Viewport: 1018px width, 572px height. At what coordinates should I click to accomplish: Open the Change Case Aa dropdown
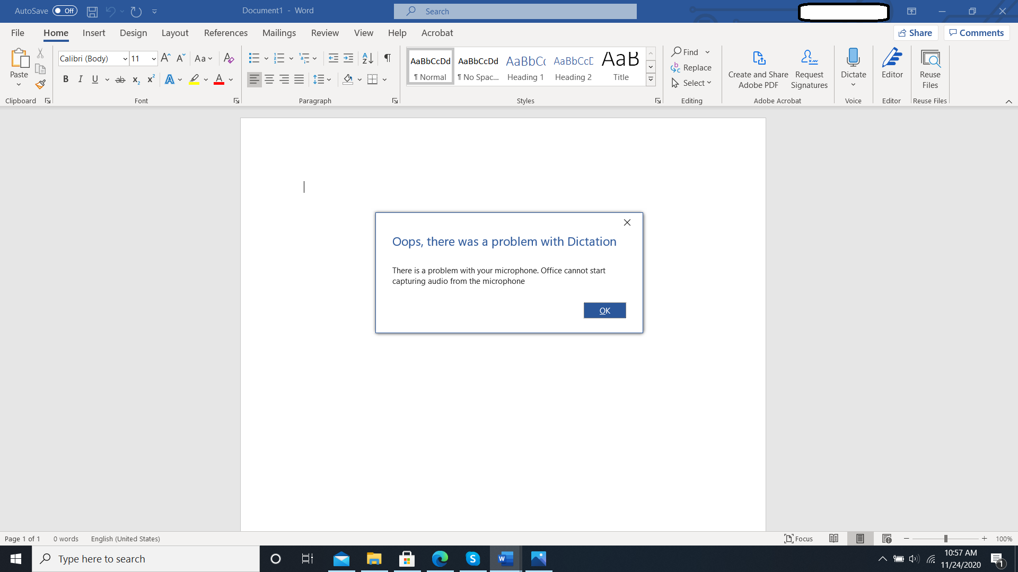(x=204, y=58)
